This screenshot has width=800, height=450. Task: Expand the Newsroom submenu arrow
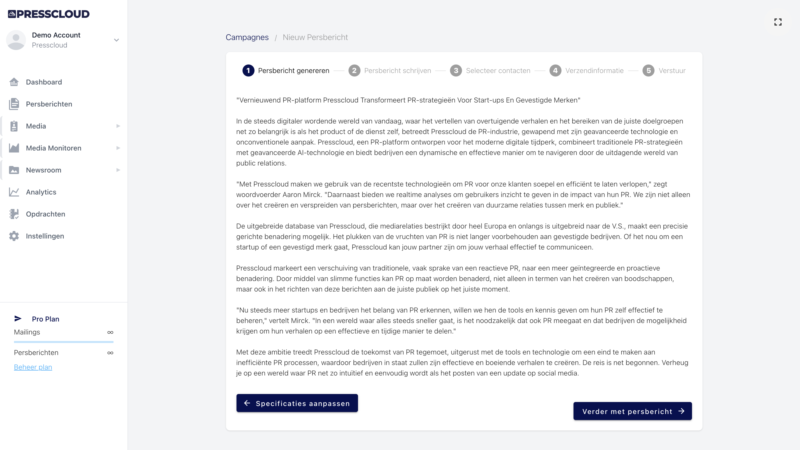(x=118, y=170)
